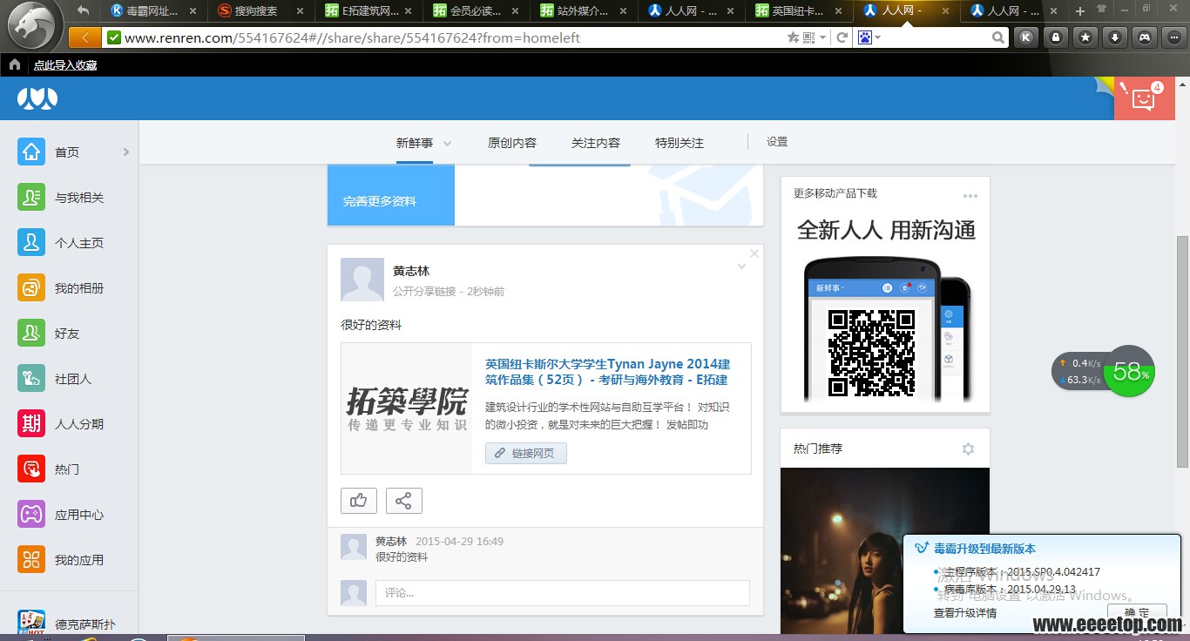Select the 特别关注 tab
The width and height of the screenshot is (1190, 641).
coord(680,143)
